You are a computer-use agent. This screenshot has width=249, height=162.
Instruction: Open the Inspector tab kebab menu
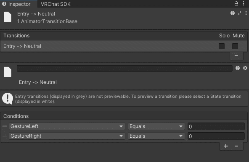click(244, 3)
